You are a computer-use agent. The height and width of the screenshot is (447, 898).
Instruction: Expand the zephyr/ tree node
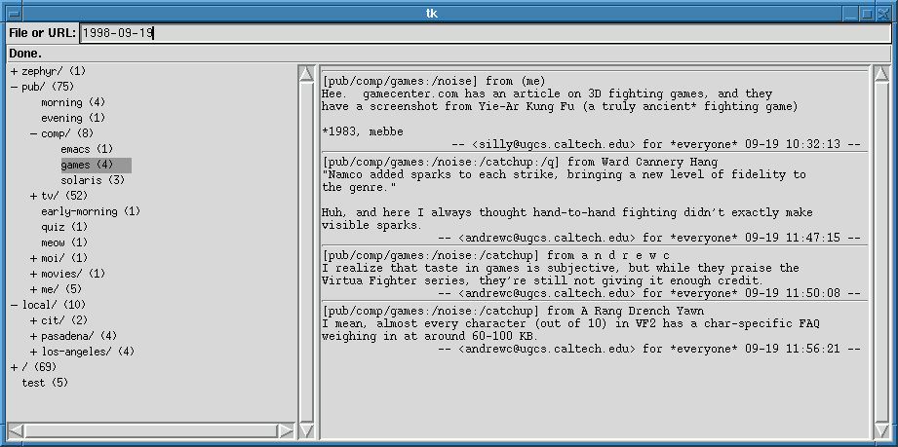(x=15, y=71)
